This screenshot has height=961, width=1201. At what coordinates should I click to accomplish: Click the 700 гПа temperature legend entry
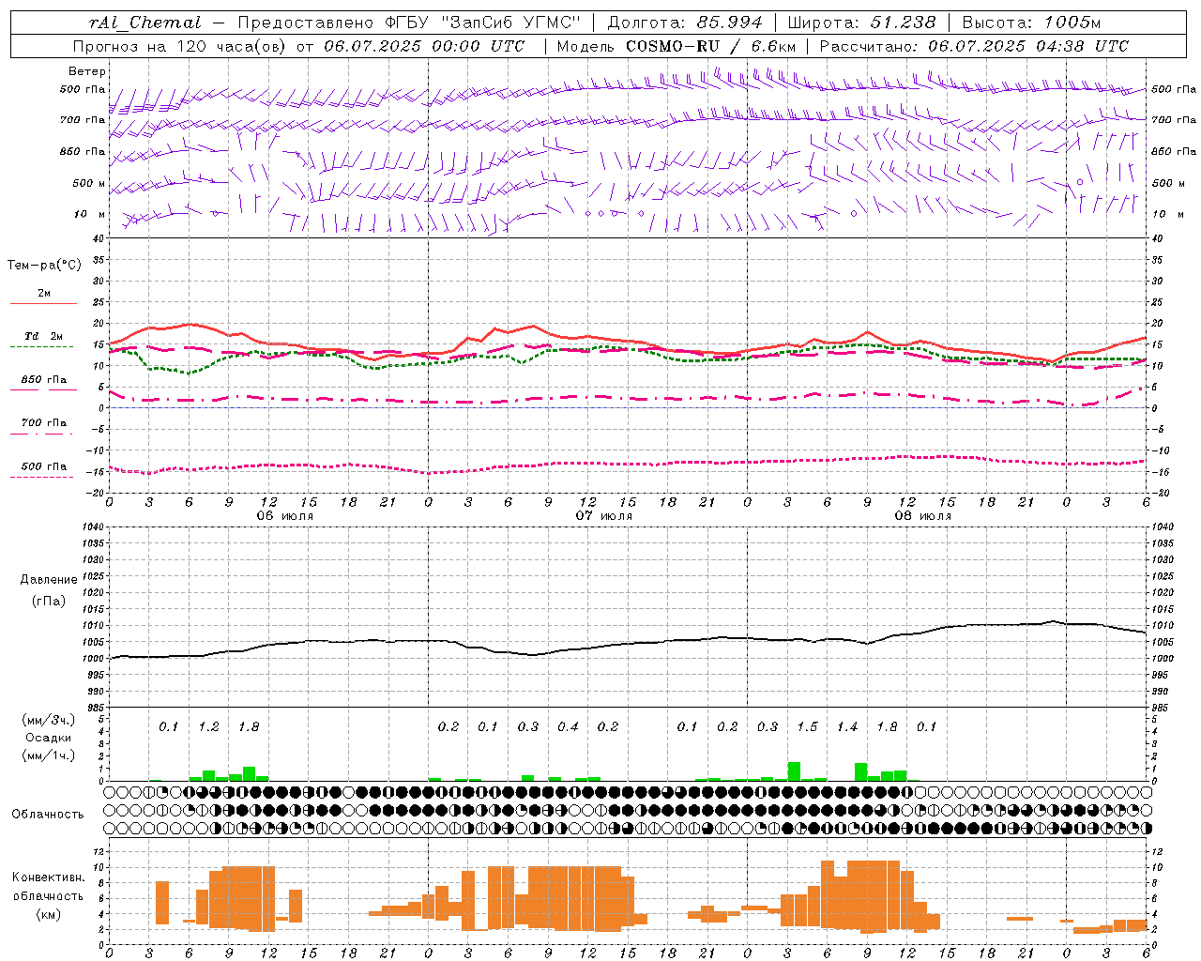(x=44, y=423)
